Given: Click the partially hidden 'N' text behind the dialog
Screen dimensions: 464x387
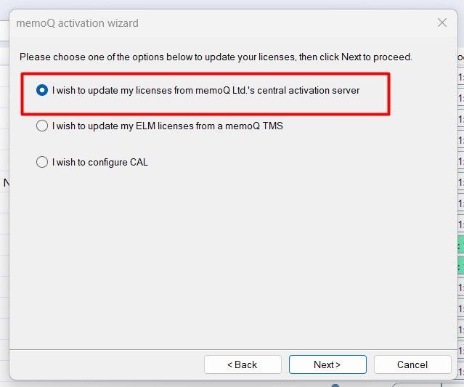Looking at the screenshot, I should coord(6,183).
